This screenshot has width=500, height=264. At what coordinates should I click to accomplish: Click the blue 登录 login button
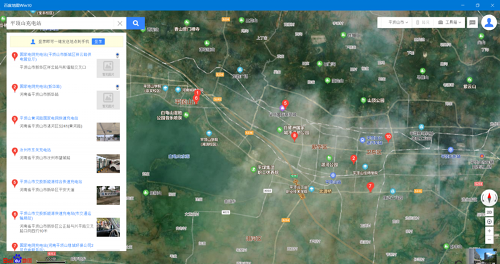pos(98,41)
